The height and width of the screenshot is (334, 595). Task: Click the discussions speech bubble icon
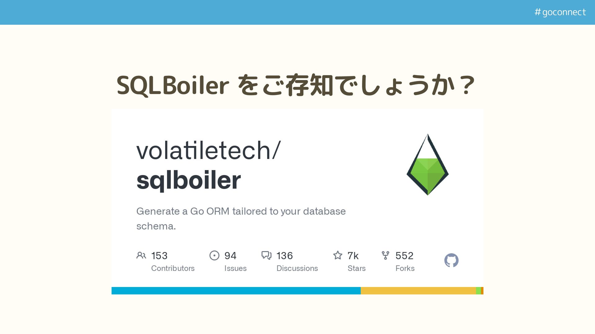(266, 255)
